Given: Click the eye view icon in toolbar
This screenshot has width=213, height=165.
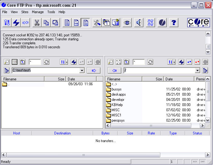Looking at the screenshot, I should point(127,23).
